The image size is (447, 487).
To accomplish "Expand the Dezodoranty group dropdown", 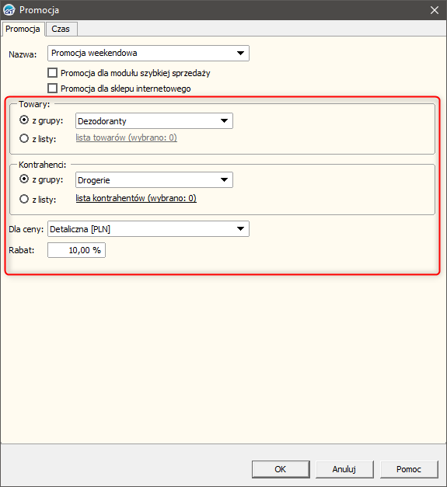I will [x=224, y=121].
